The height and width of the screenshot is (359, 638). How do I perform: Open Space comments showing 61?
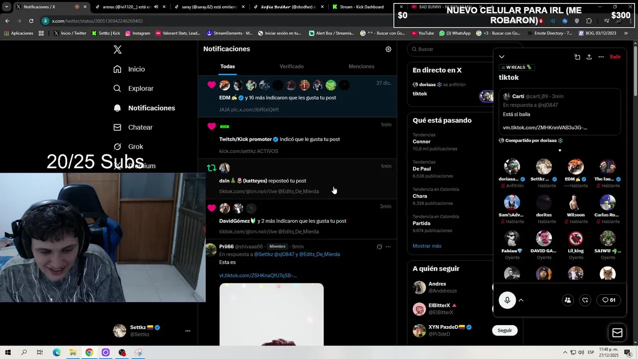coord(609,300)
